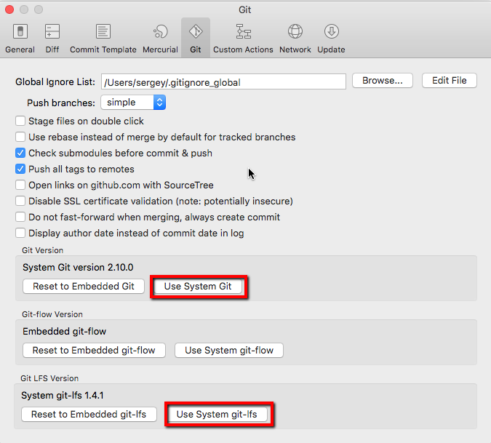Open the Push branches simple dropdown
The width and height of the screenshot is (491, 443).
point(133,103)
